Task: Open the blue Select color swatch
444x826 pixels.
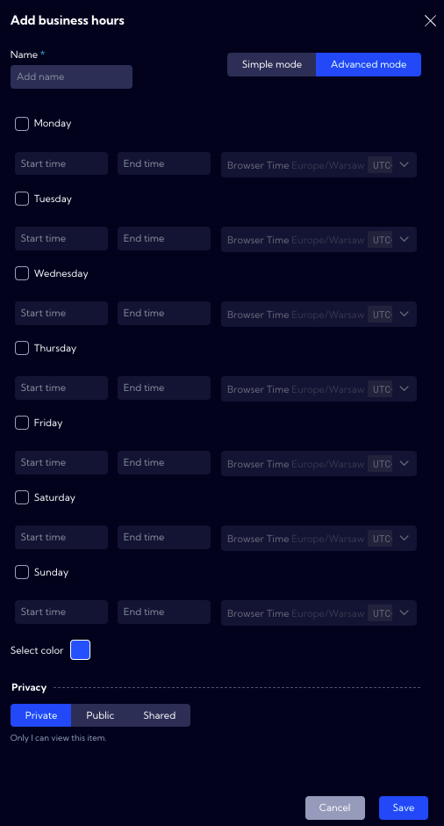Action: [x=80, y=649]
